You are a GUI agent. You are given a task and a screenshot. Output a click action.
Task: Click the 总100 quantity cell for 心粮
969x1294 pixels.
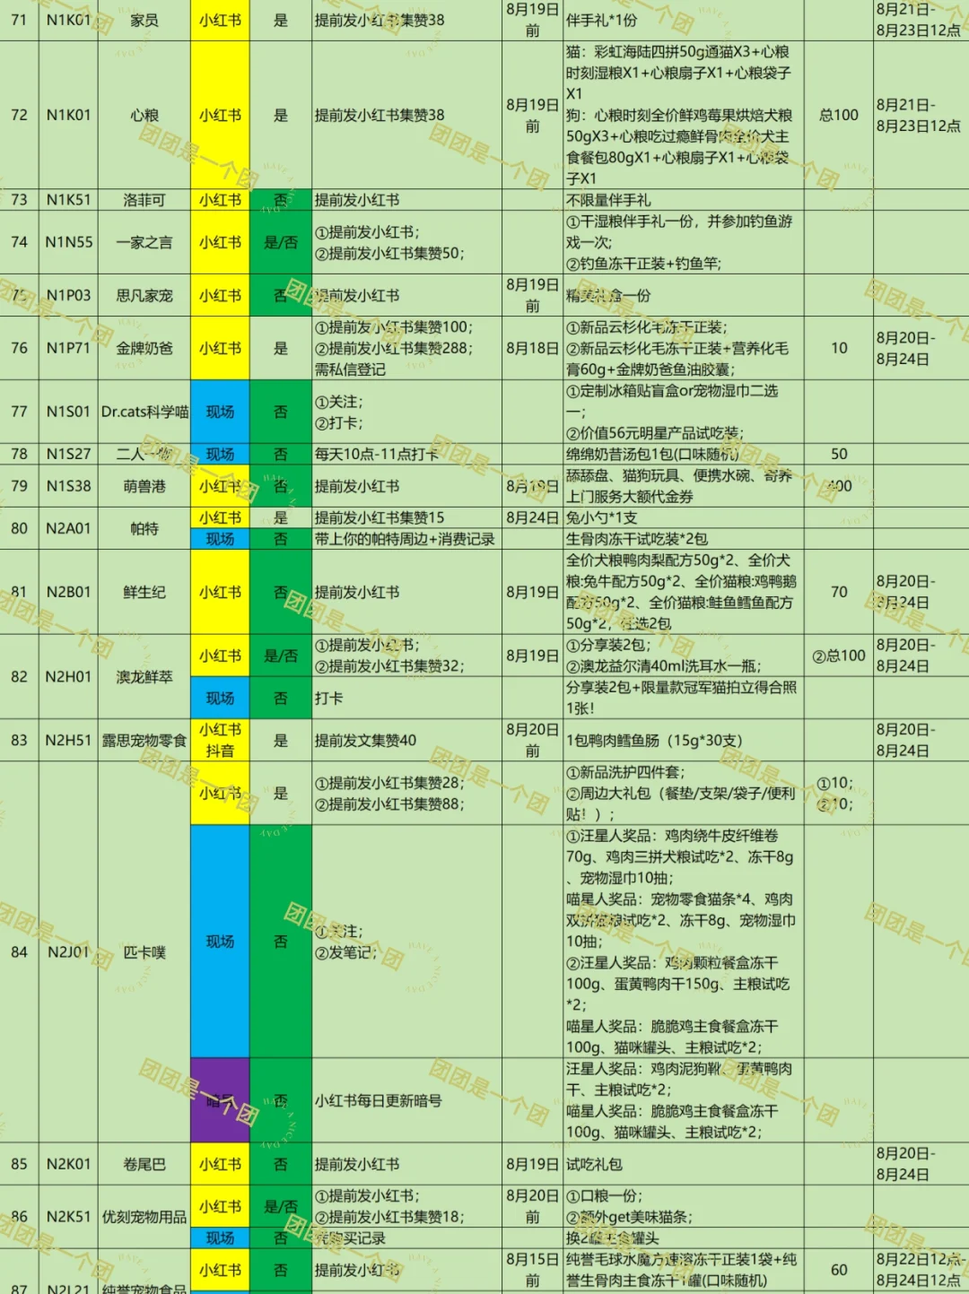coord(839,116)
